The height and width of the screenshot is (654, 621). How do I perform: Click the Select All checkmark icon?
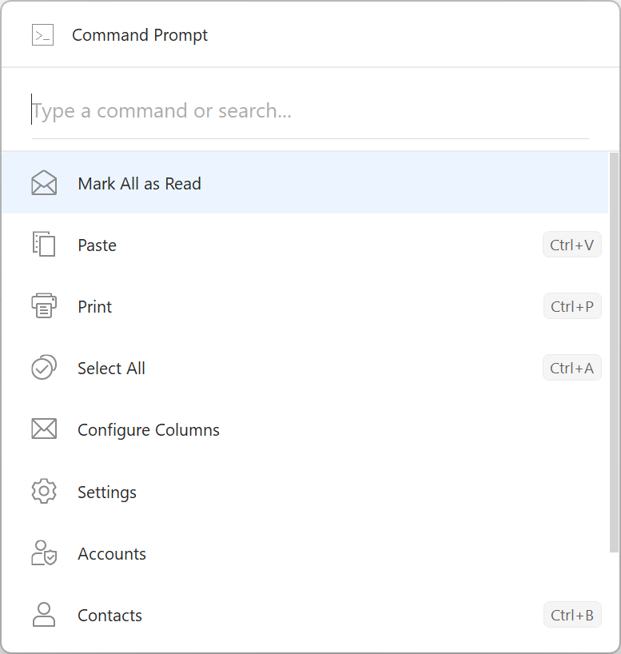[44, 368]
